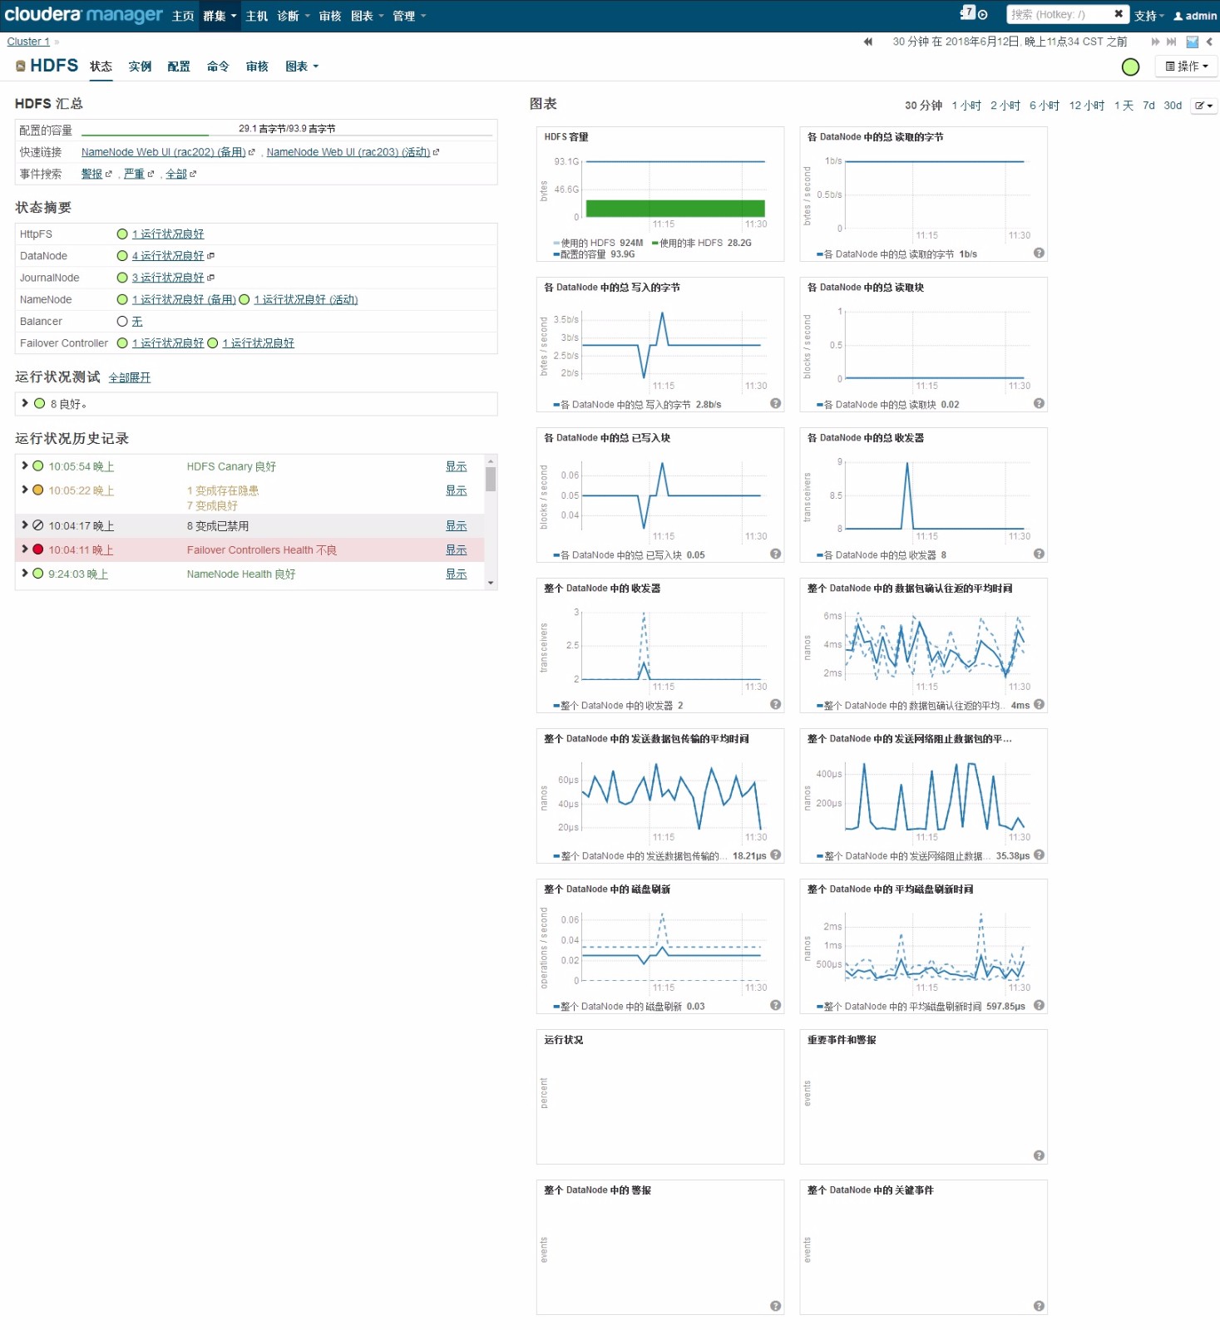Viewport: 1220px width, 1330px height.
Task: Open 警报 event search link
Action: pyautogui.click(x=91, y=174)
